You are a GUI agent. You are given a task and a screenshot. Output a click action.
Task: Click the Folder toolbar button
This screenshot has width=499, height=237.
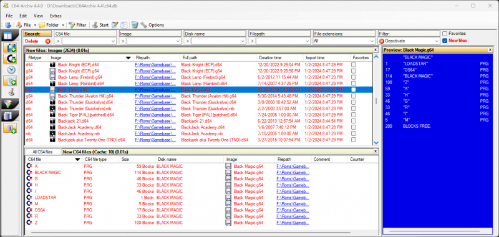click(x=49, y=25)
